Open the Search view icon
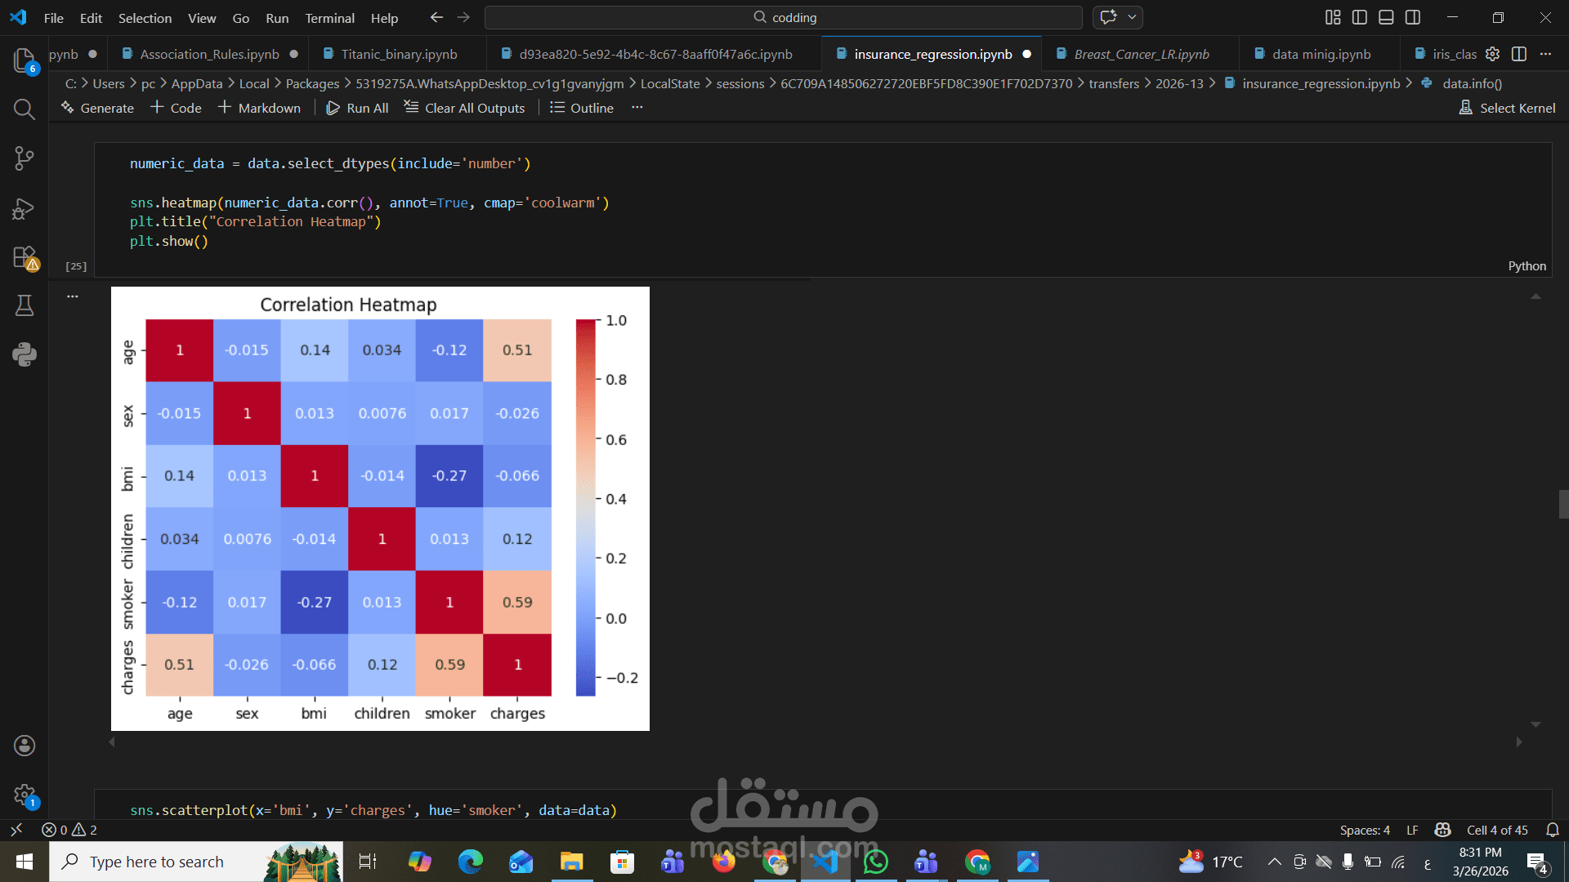This screenshot has width=1569, height=882. point(24,109)
